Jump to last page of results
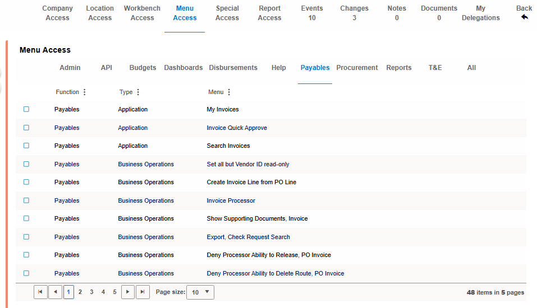Screen dimensions: 537x308 143,292
